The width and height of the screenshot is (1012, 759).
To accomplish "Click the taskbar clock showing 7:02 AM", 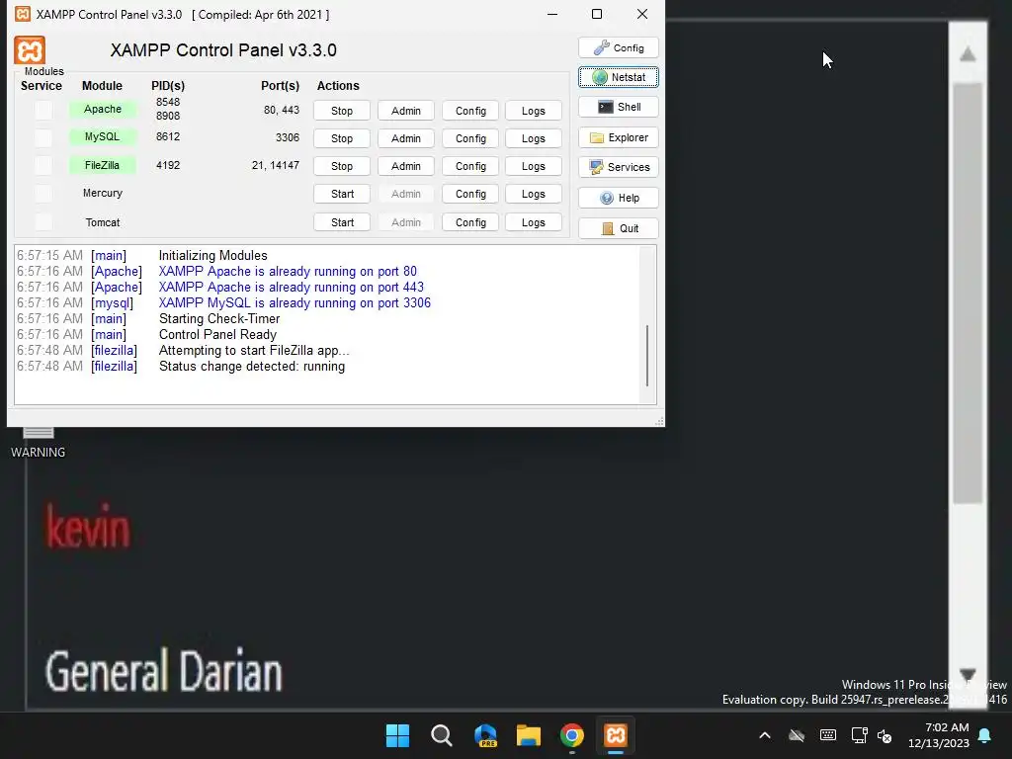I will coord(939,735).
